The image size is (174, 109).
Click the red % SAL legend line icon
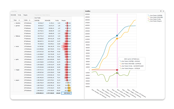point(149,19)
